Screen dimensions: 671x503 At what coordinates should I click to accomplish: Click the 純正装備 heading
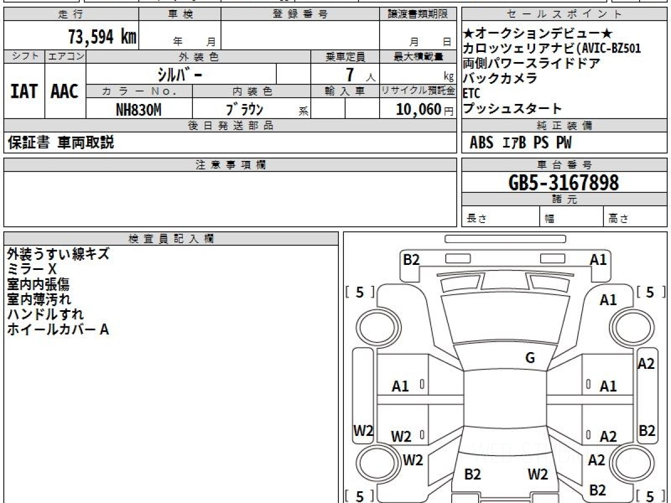(x=565, y=126)
